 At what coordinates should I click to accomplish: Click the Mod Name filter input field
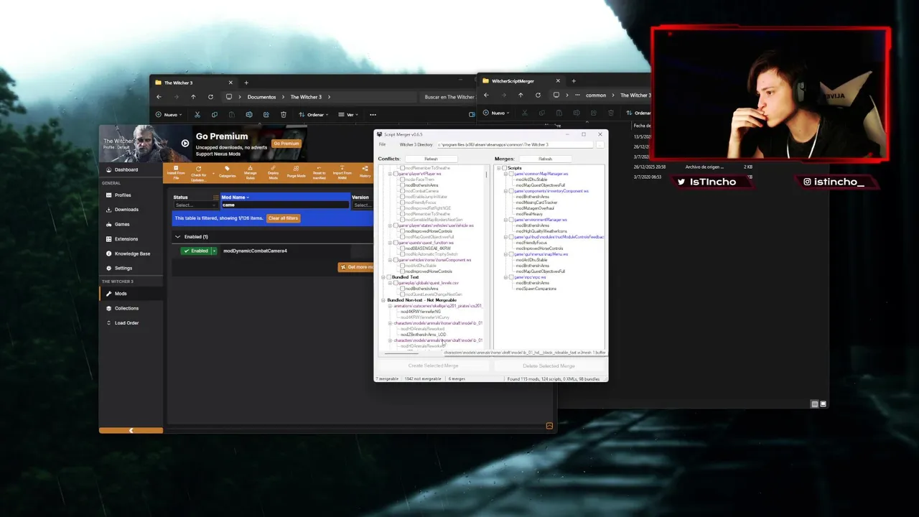click(284, 205)
